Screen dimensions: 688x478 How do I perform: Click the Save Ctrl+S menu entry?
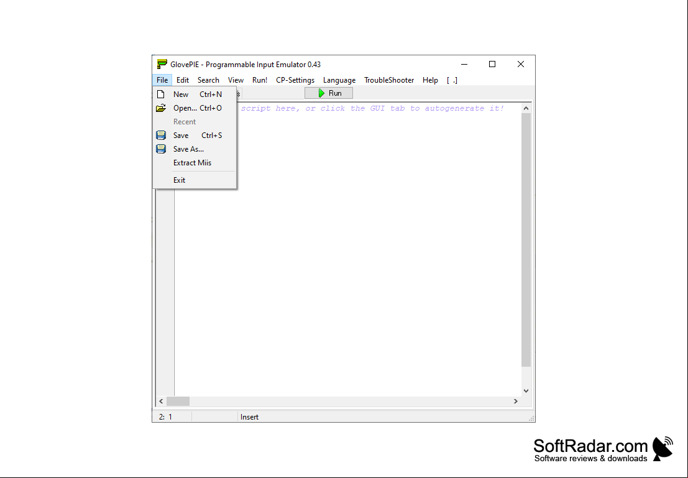[x=195, y=135]
